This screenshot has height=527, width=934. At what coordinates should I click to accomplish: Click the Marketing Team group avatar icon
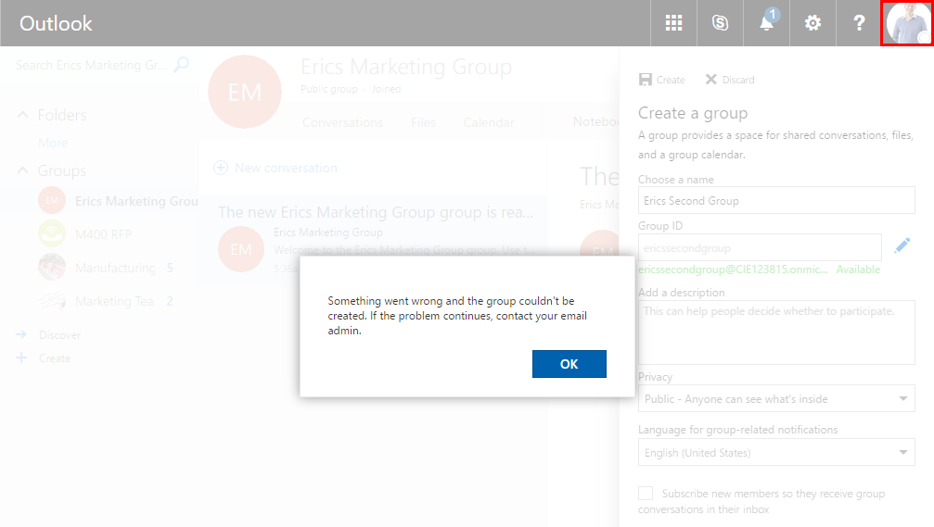(52, 300)
